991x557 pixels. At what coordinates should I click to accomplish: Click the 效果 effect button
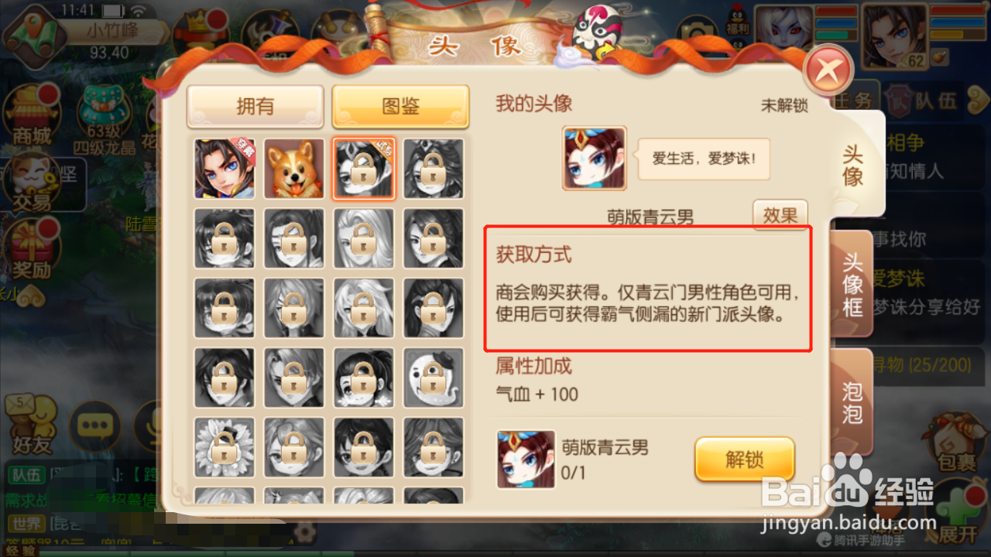click(780, 216)
